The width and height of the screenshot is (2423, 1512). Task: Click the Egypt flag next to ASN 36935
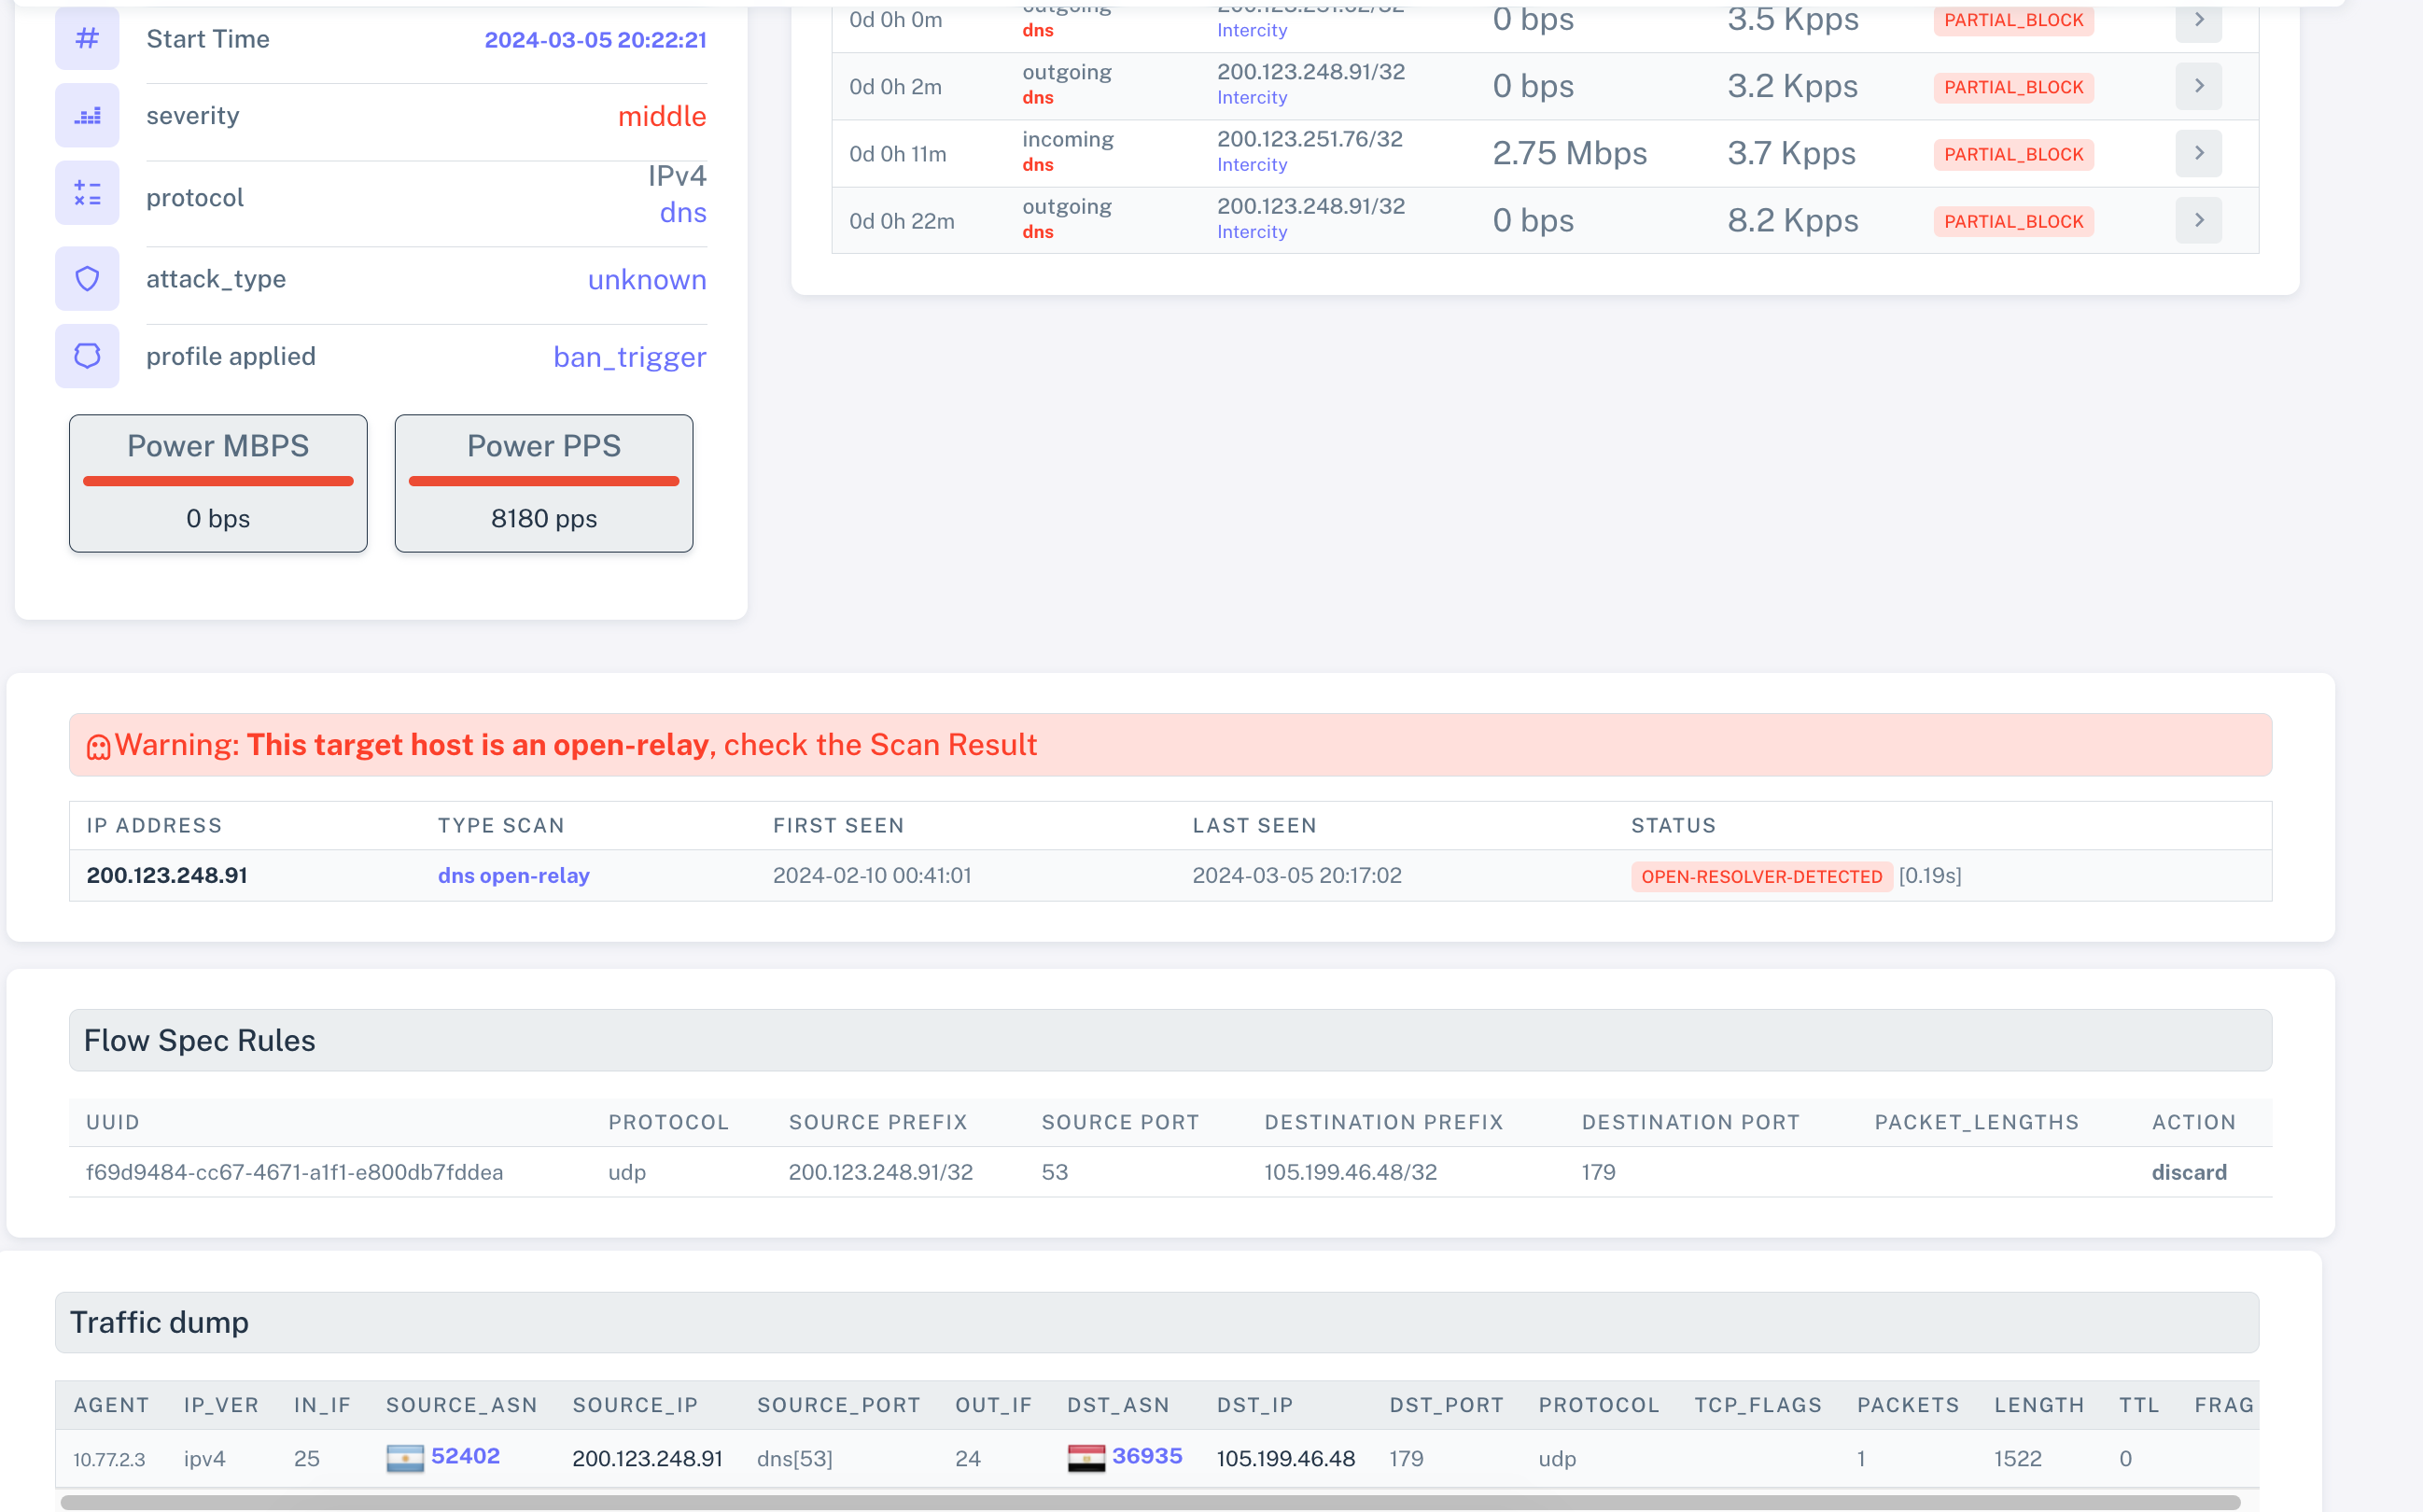pos(1086,1458)
